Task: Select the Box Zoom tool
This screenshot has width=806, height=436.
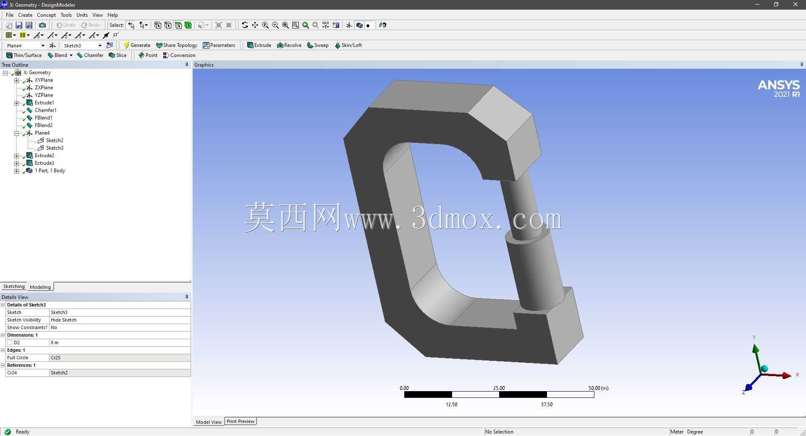Action: pos(275,25)
